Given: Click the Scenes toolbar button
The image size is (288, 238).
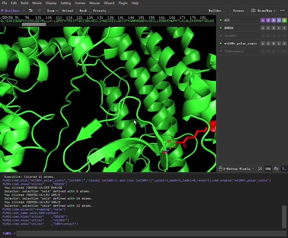Looking at the screenshot, I should pyautogui.click(x=238, y=11).
